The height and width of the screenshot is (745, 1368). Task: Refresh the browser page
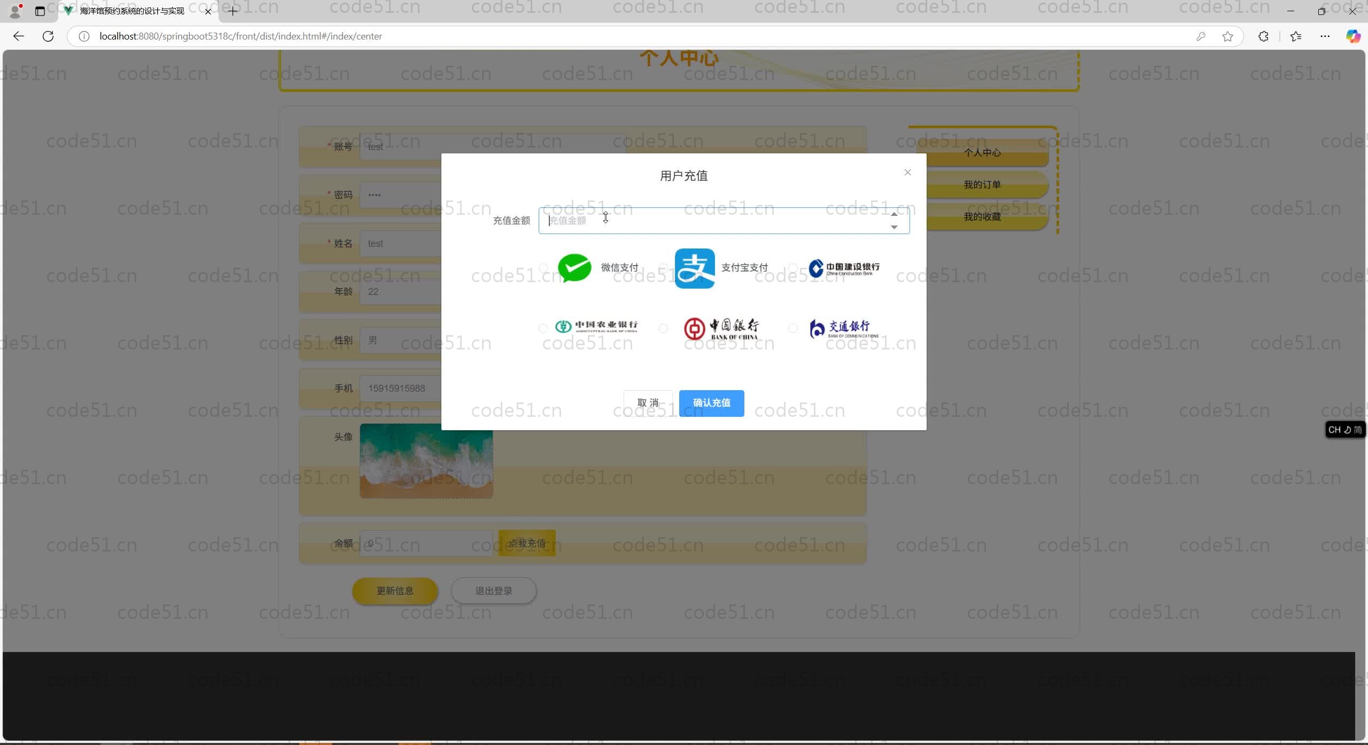coord(48,36)
